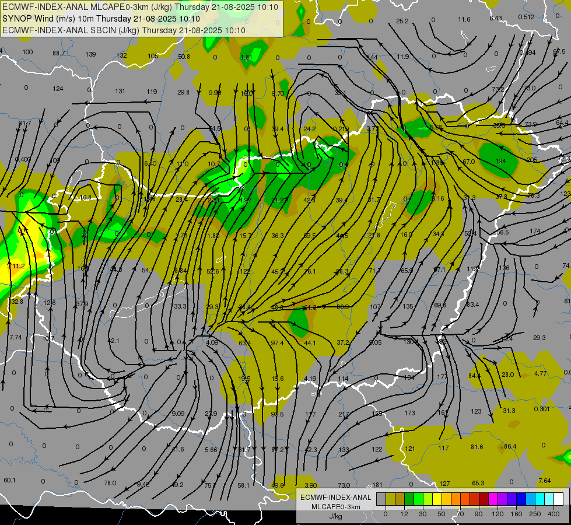Click the map value '21.2'

[278, 200]
